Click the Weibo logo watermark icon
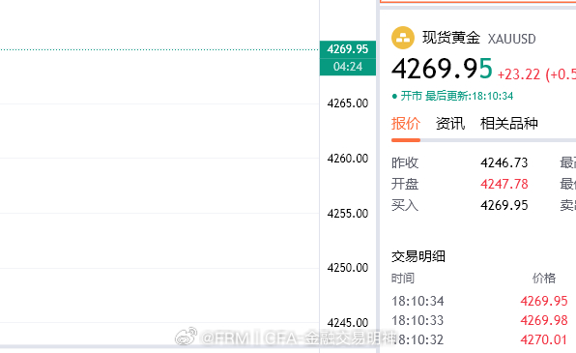 click(187, 337)
